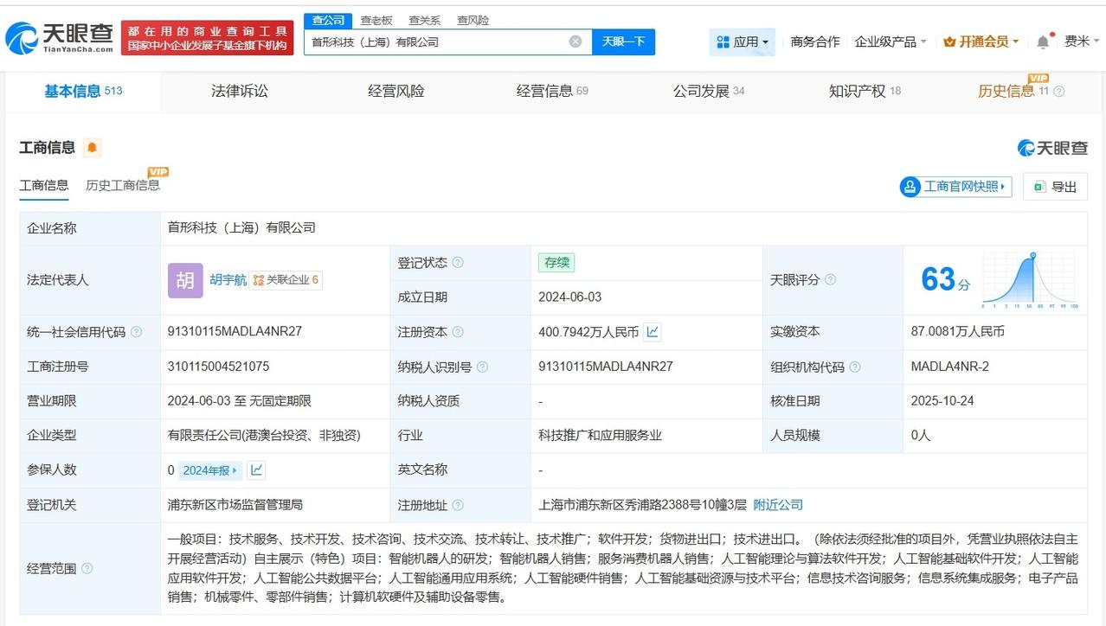Screen dimensions: 1106x626
Task: Open legal representative 胡宇航 profile link
Action: pos(228,280)
